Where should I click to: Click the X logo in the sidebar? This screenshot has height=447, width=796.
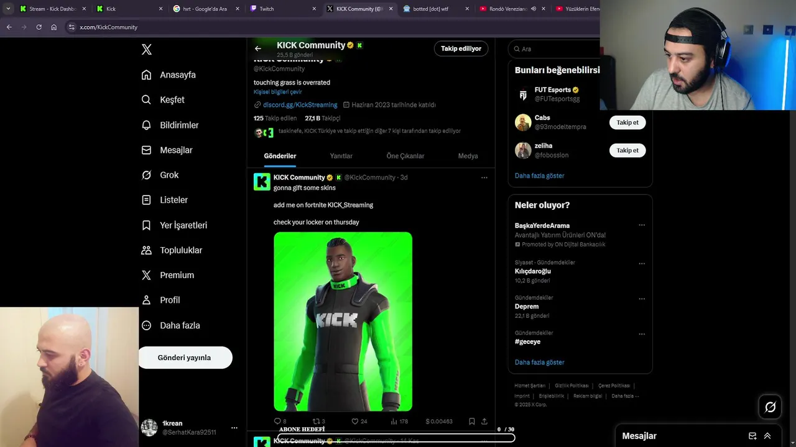(x=147, y=50)
